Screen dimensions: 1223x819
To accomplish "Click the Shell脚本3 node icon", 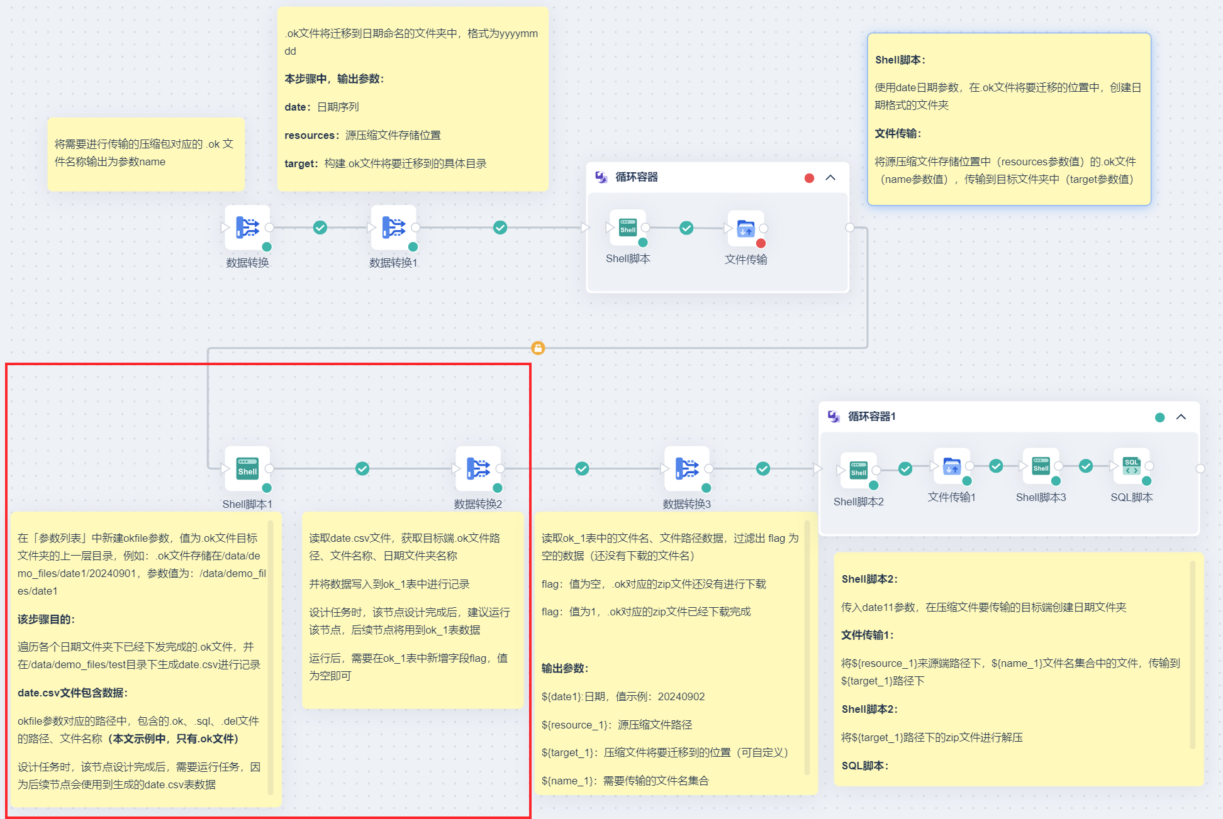I will coord(1041,466).
